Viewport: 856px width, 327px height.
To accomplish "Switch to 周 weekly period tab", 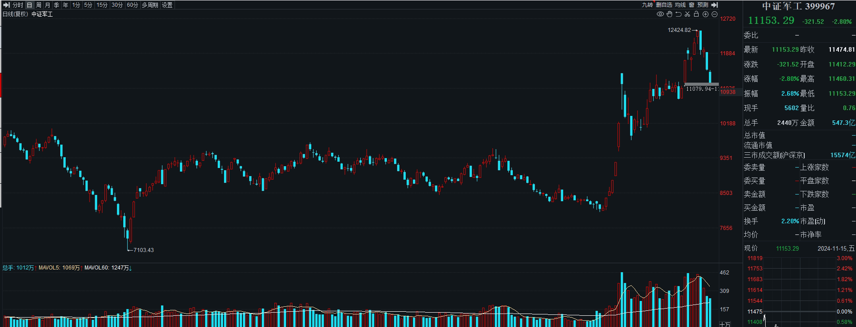I will 39,5.
